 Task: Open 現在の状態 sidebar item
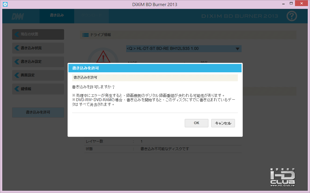click(x=38, y=34)
